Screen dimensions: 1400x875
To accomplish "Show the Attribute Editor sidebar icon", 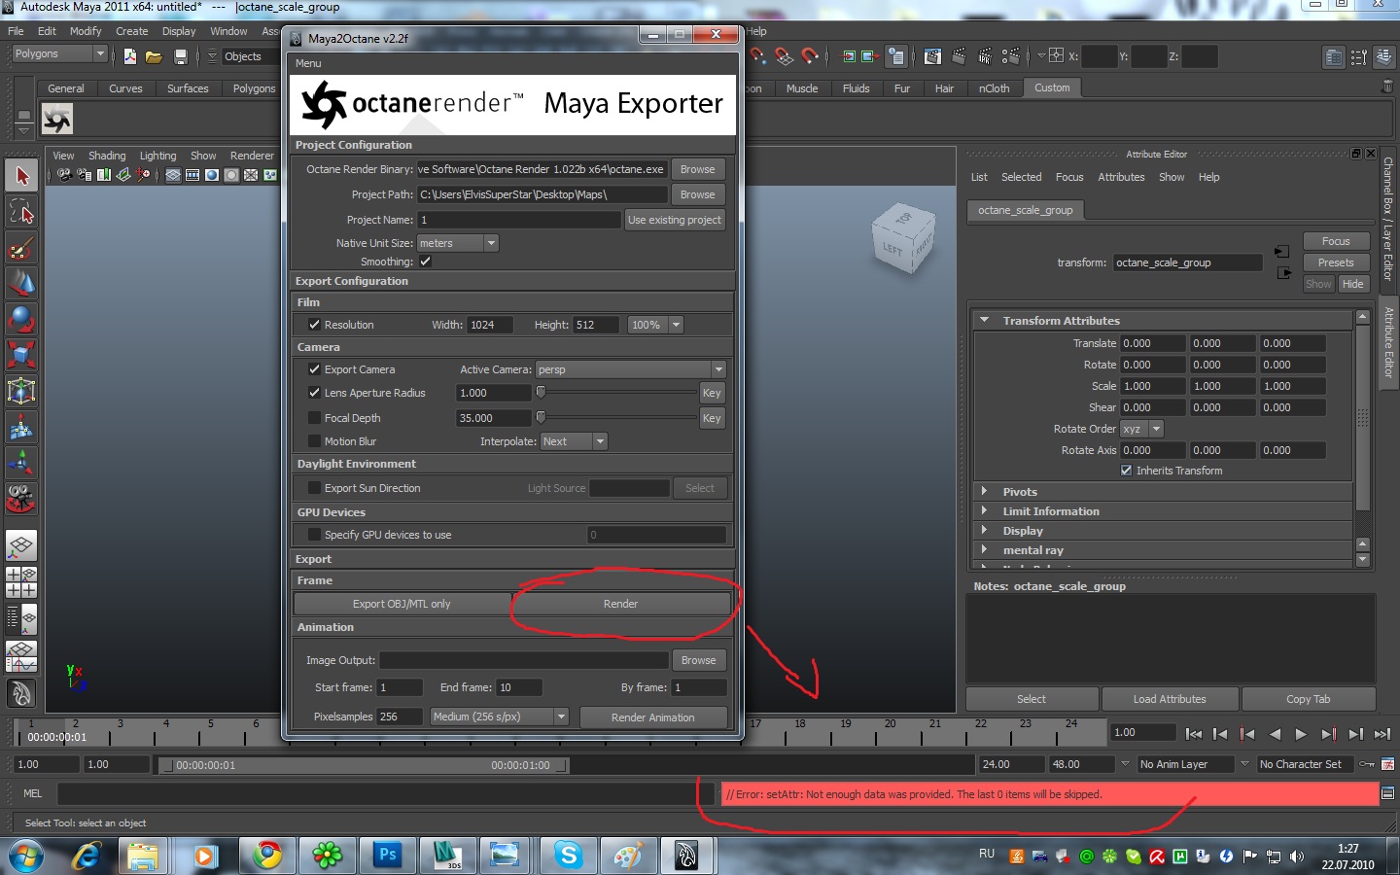I will [x=1334, y=56].
